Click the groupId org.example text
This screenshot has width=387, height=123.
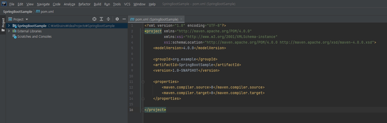point(185,59)
